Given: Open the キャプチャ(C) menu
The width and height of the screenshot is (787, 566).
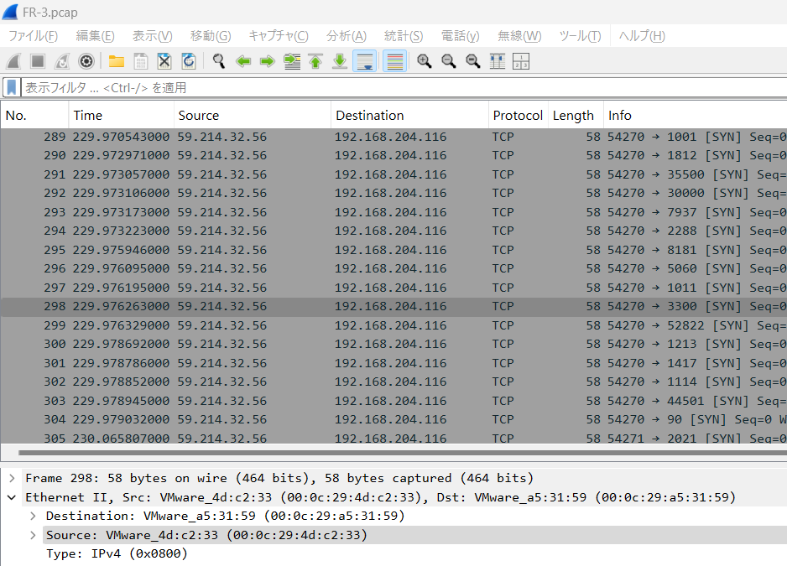Looking at the screenshot, I should [279, 35].
